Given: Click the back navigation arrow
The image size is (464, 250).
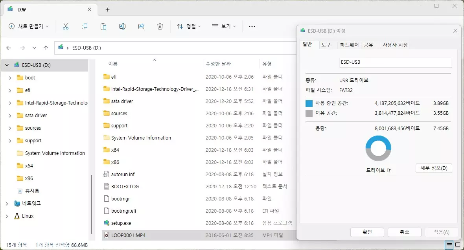Looking at the screenshot, I should click(8, 47).
